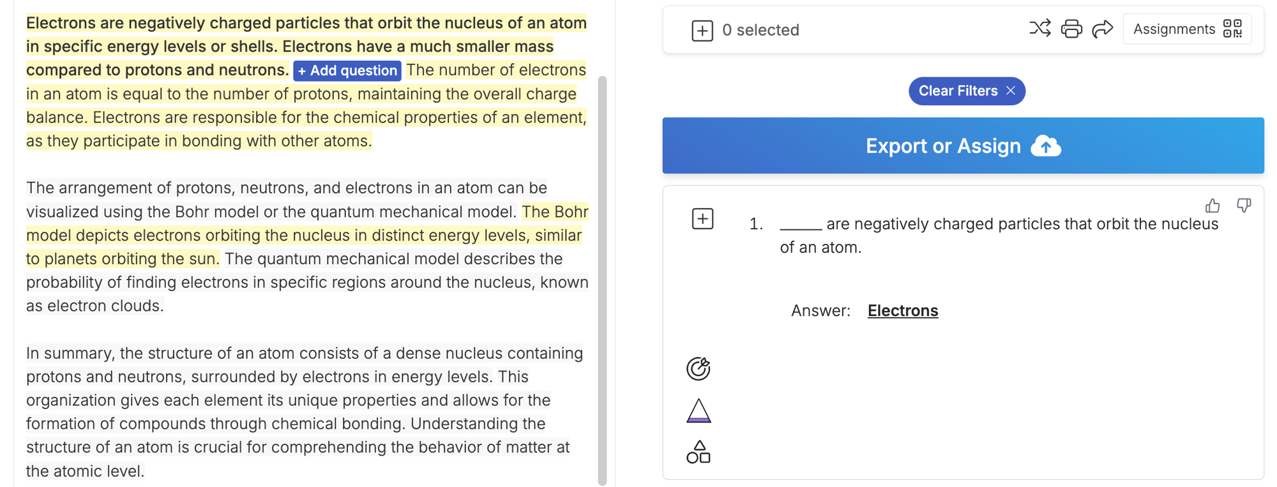
Task: Click the Export or Assign button
Action: 942,146
